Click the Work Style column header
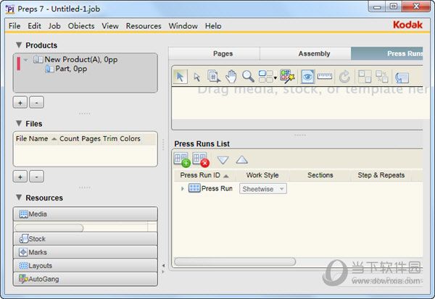 pos(262,175)
